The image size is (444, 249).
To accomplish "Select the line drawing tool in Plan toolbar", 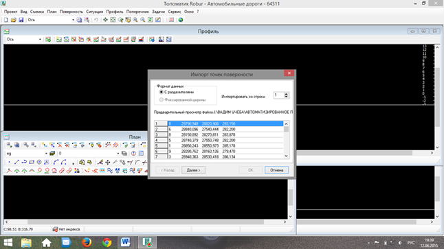I will click(x=16, y=163).
